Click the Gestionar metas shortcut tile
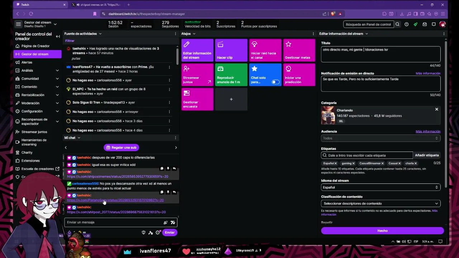The width and height of the screenshot is (459, 258). pos(299,50)
